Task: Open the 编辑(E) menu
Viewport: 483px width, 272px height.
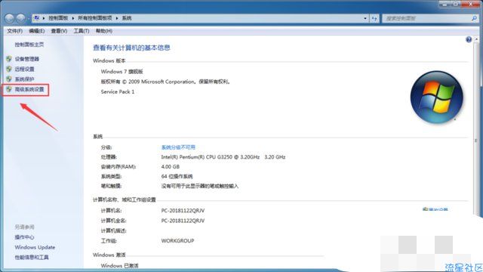Action: (37, 31)
